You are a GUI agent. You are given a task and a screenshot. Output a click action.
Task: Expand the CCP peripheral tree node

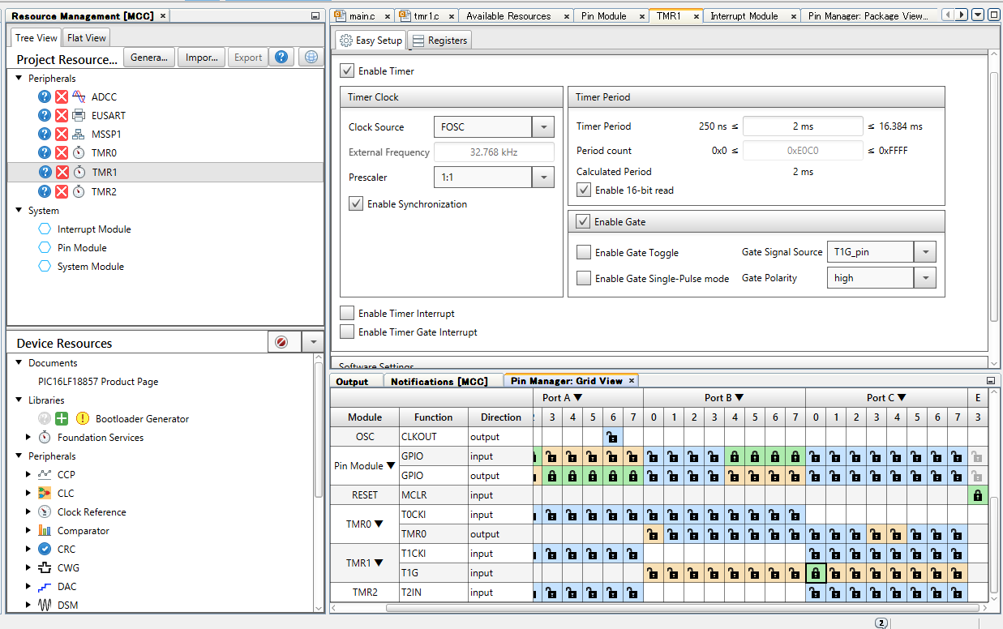pyautogui.click(x=29, y=475)
